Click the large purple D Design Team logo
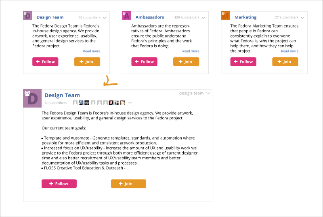The image size is (323, 217). [32, 98]
